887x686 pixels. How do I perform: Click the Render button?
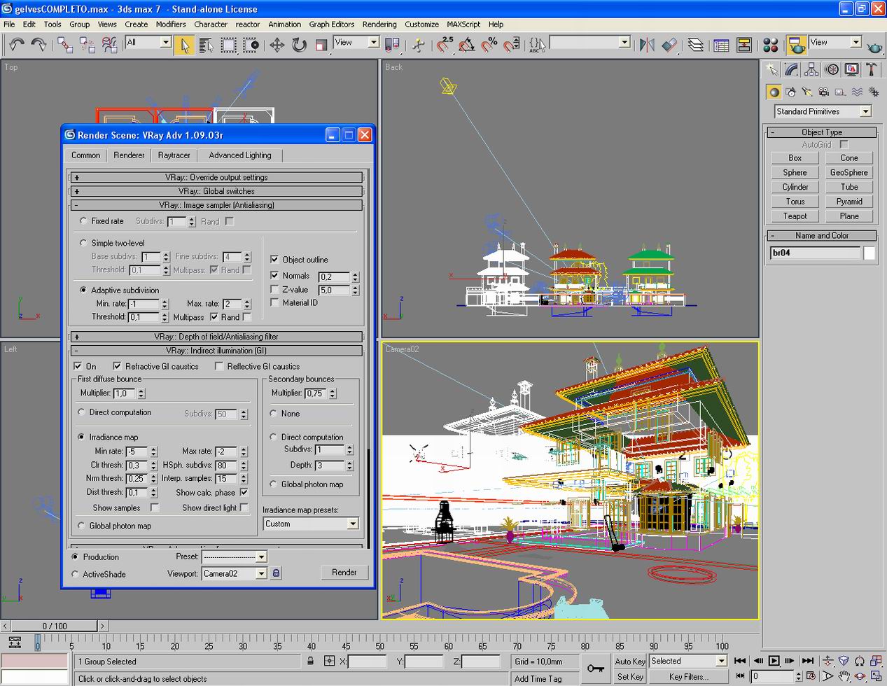click(x=344, y=572)
